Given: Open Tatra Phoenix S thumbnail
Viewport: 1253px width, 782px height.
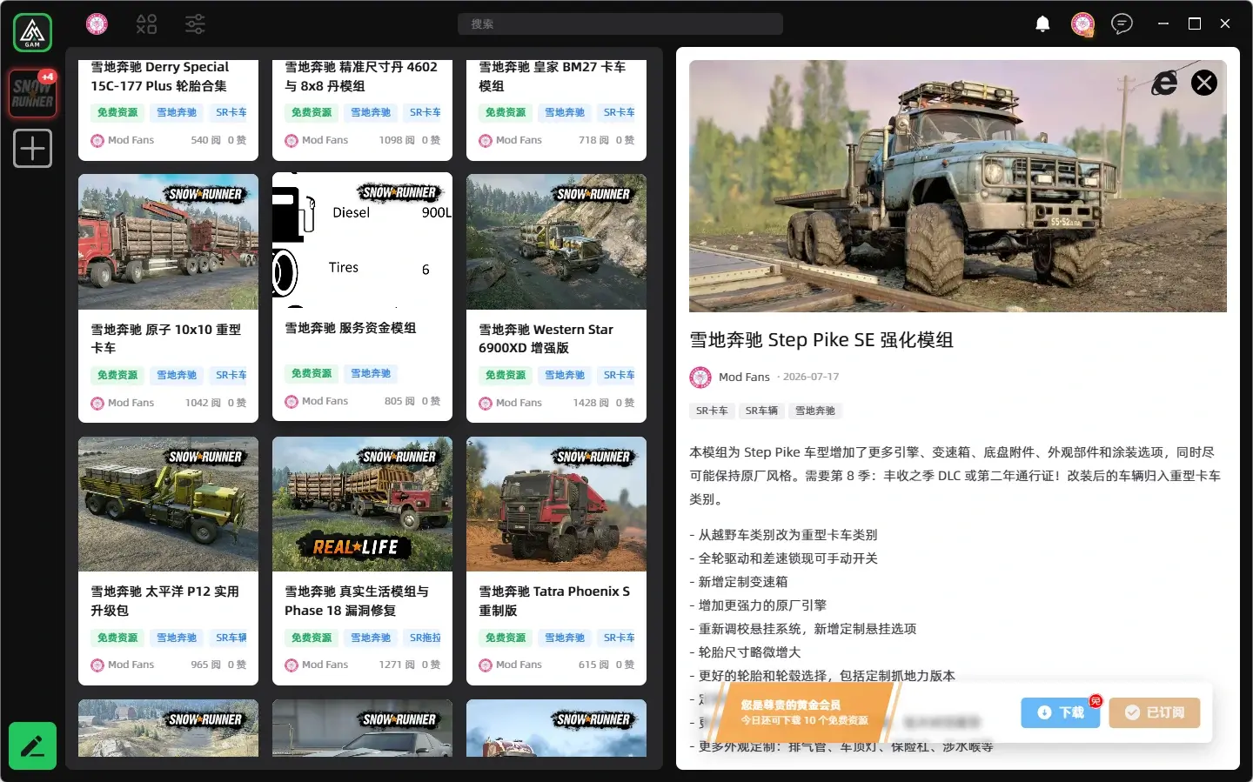Looking at the screenshot, I should coord(556,505).
